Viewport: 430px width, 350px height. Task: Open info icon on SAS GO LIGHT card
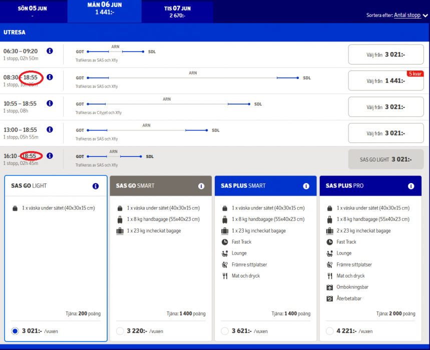coord(96,186)
